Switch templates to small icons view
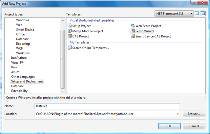Viewport: 210px width, 134px height. [x=202, y=13]
